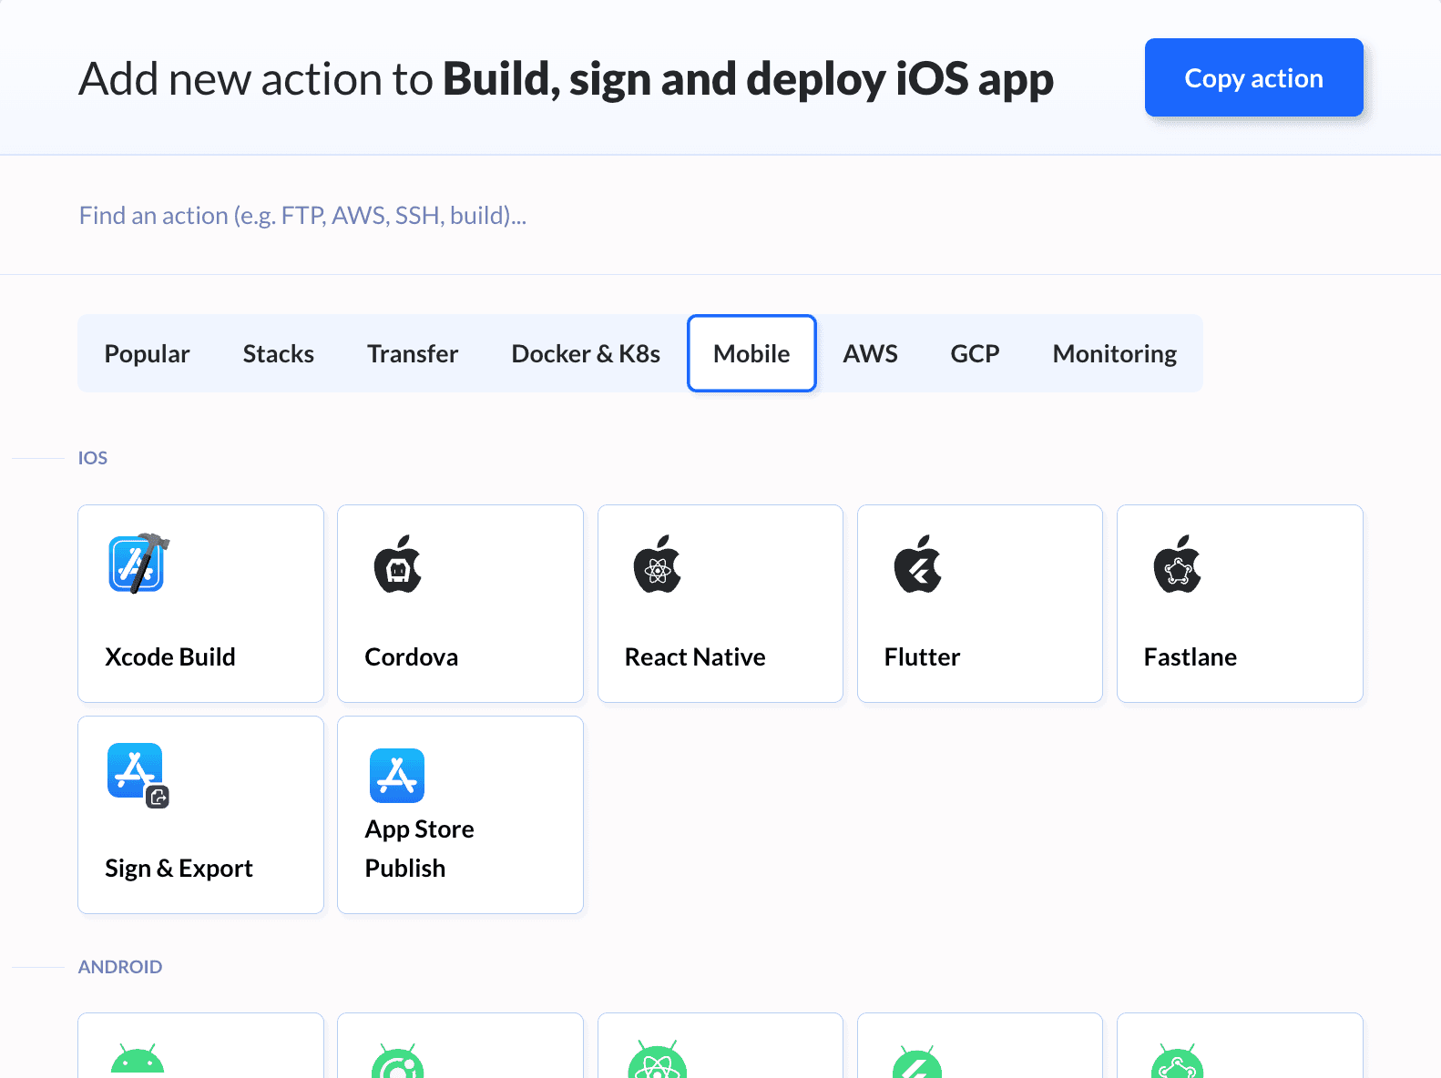Click the Xcode Build hammer icon
The height and width of the screenshot is (1078, 1441).
coord(138,564)
